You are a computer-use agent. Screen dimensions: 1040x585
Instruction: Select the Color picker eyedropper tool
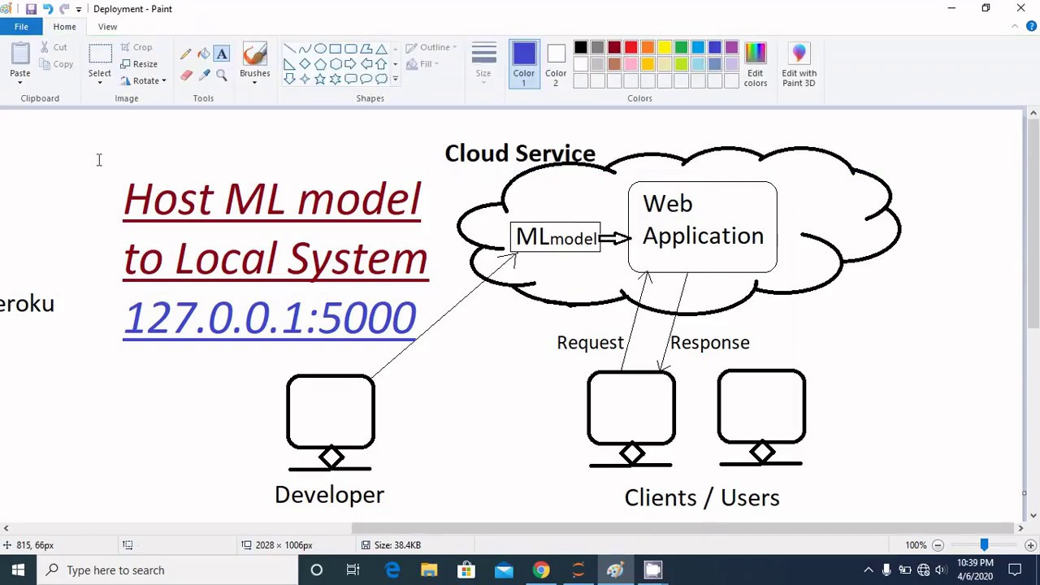(204, 75)
